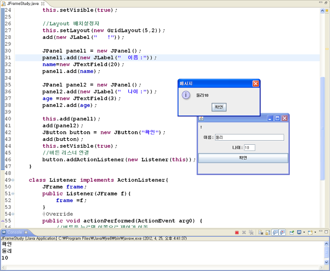Minimize the Java frame window

270,118
